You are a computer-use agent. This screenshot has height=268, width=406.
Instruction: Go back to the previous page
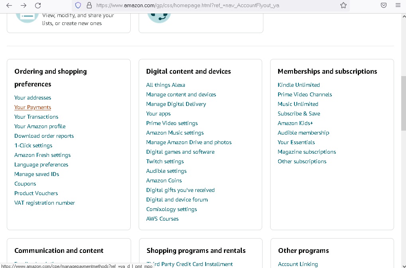[x=9, y=6]
